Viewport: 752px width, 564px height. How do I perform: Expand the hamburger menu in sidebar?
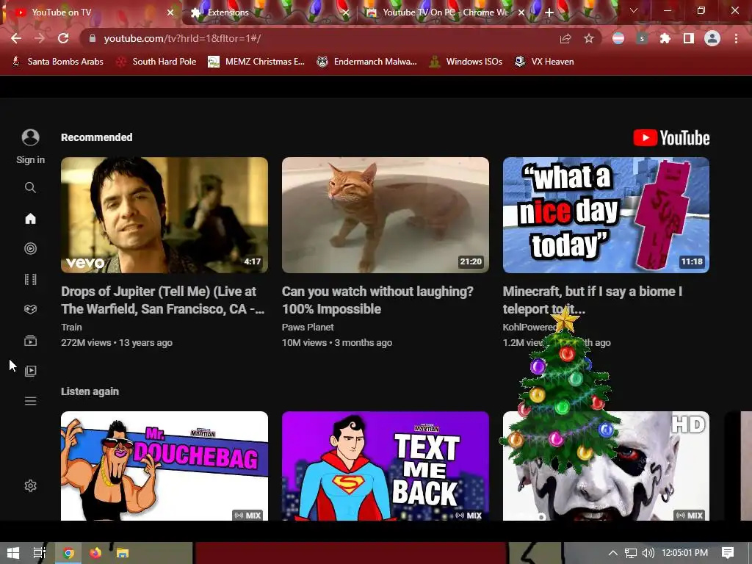[30, 401]
